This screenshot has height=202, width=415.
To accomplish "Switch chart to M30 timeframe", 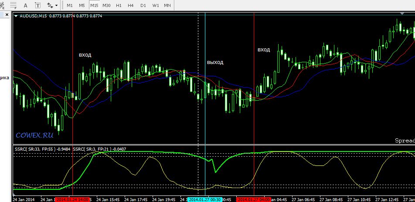I will point(106,5).
